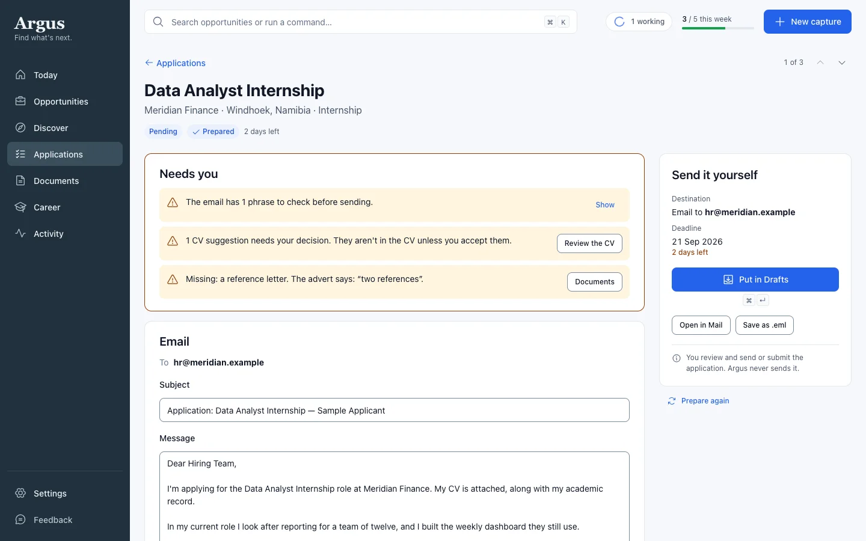The width and height of the screenshot is (866, 541).
Task: Click the Opportunities briefcase icon
Action: tap(20, 101)
